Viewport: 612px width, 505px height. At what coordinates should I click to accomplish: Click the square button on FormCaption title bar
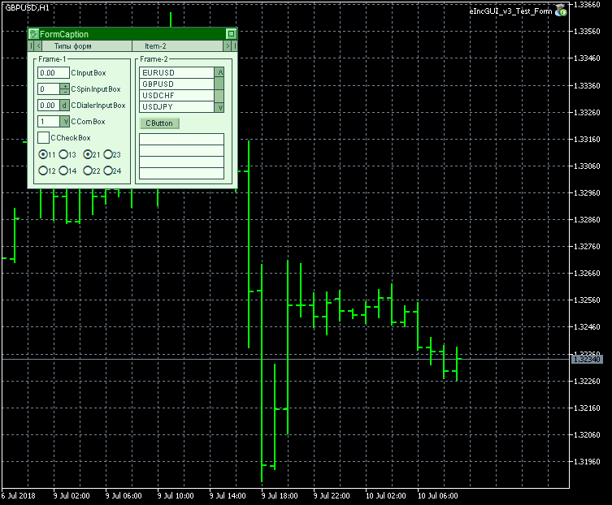[231, 34]
